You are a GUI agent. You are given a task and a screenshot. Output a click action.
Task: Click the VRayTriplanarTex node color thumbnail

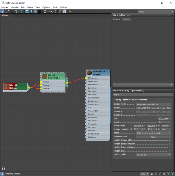click(44, 76)
